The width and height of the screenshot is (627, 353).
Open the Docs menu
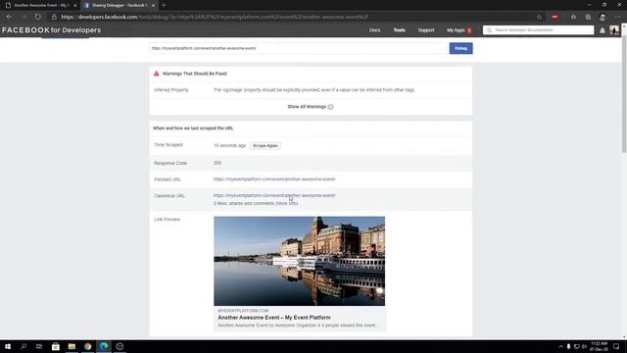374,30
